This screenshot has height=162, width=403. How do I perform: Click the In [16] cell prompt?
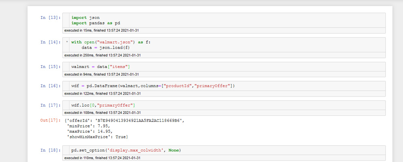[50, 86]
